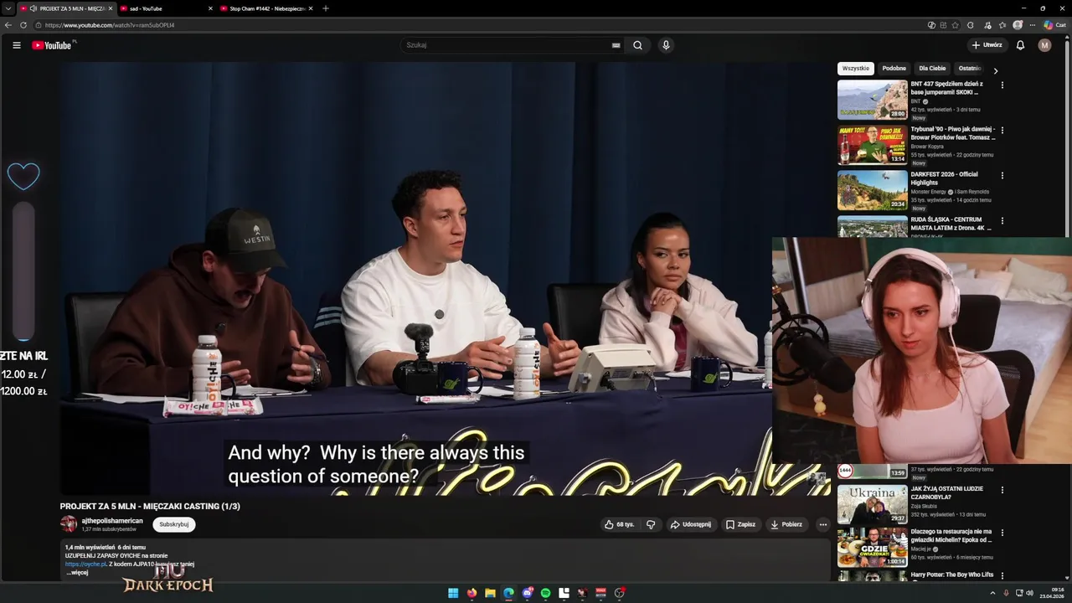Like the video with thumbs-up 68 tys.
1072x603 pixels.
pyautogui.click(x=621, y=524)
